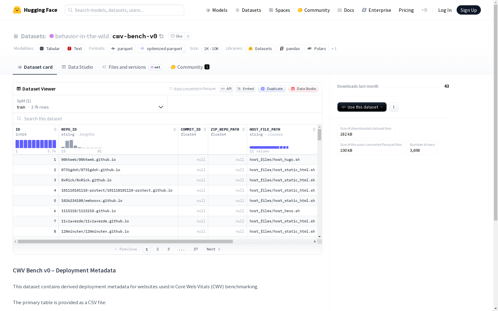498x311 pixels.
Task: Click the Sign Up button
Action: tap(469, 10)
